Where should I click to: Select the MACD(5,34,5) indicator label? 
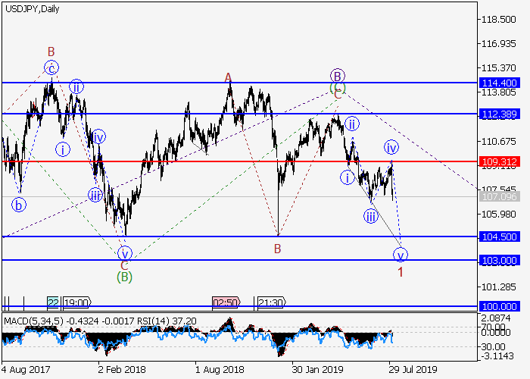(x=31, y=321)
